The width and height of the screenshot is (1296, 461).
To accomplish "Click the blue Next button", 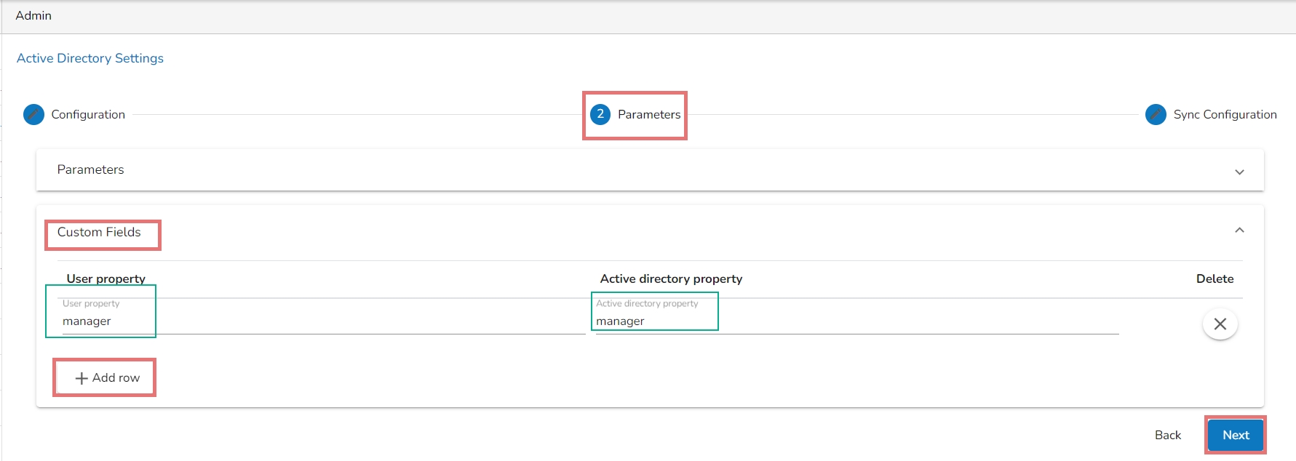I will click(x=1236, y=435).
